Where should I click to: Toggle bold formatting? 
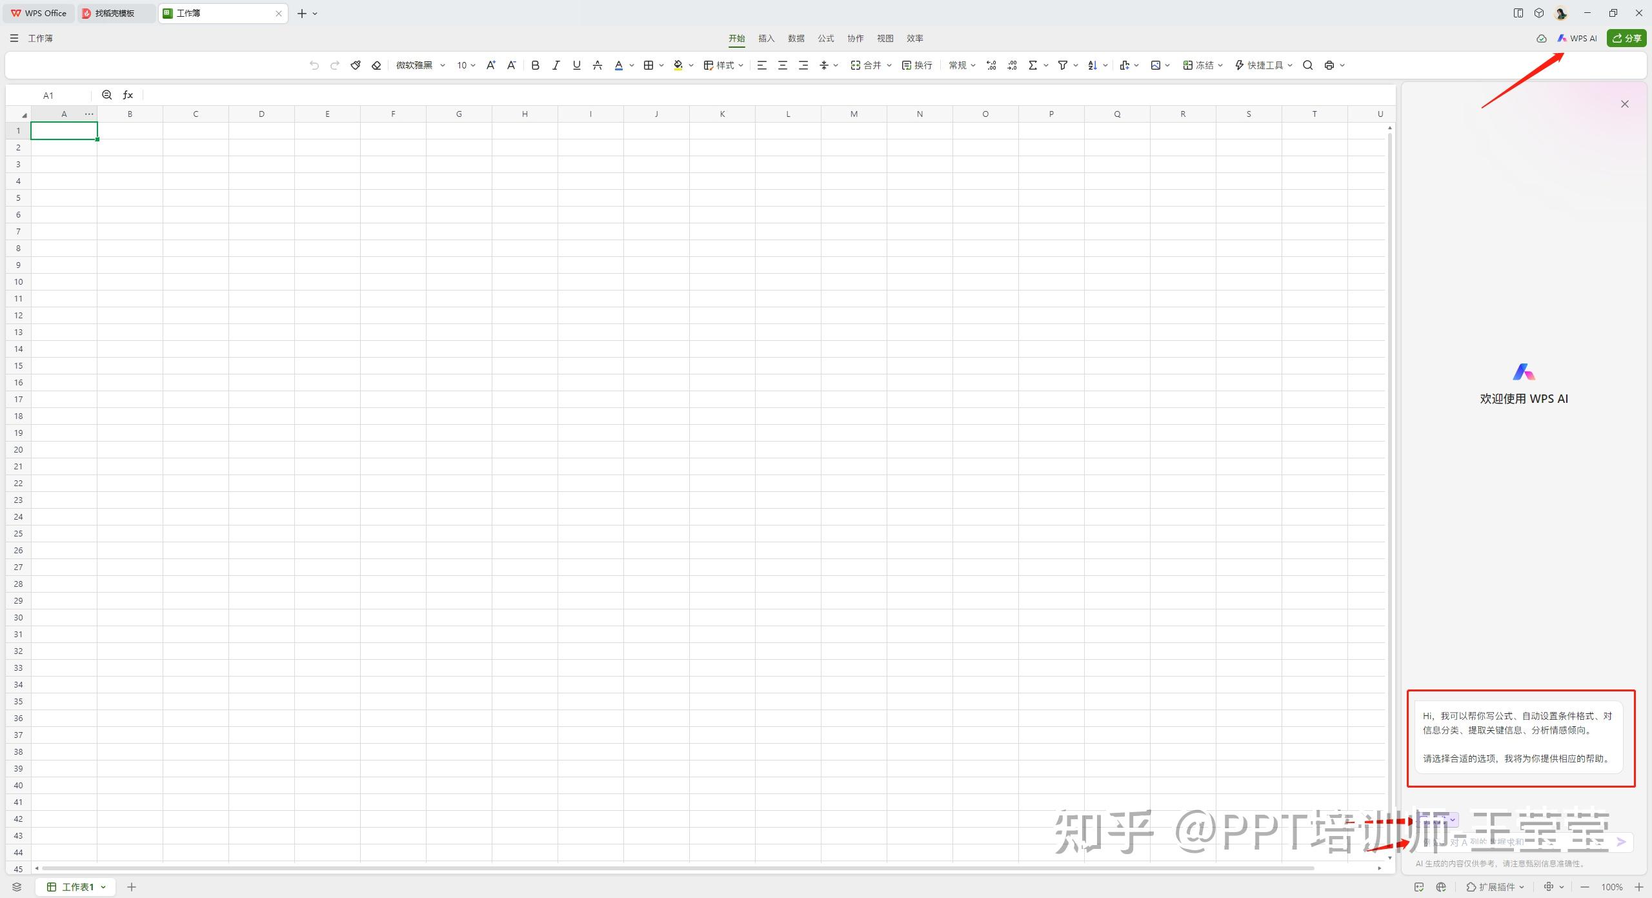pyautogui.click(x=535, y=65)
